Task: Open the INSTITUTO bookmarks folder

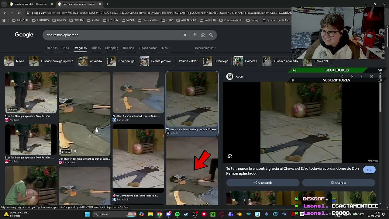Action: tap(40, 20)
